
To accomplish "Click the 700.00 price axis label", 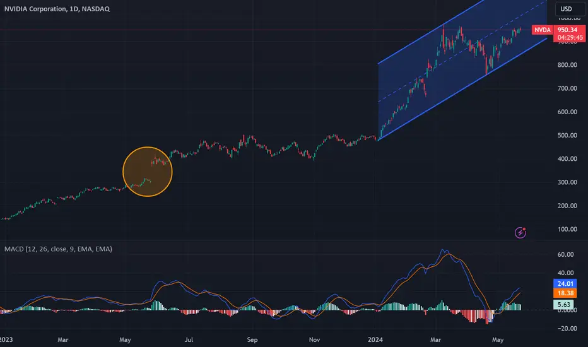I will coord(567,88).
